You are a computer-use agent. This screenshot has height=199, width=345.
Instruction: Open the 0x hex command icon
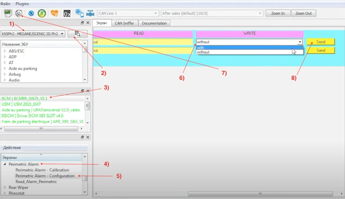67,13
